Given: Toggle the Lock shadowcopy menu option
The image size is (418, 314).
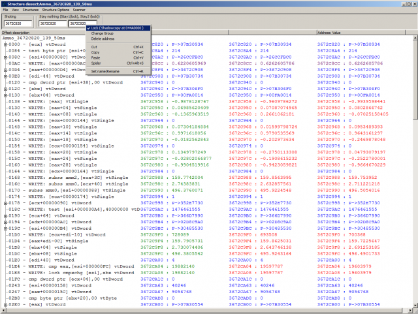Looking at the screenshot, I should (x=115, y=29).
